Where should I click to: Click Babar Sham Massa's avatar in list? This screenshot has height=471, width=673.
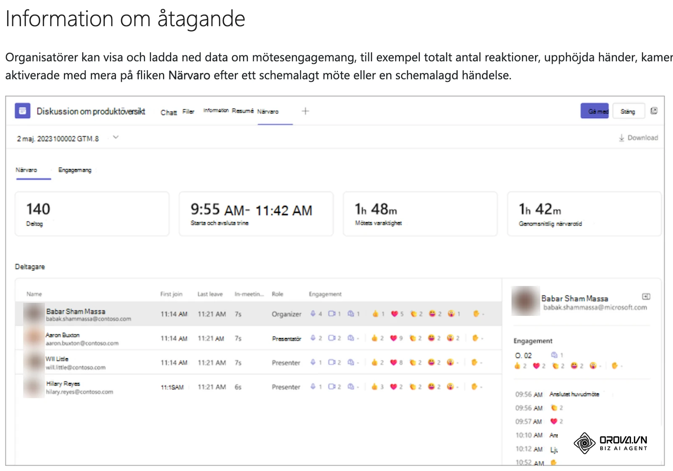[34, 314]
